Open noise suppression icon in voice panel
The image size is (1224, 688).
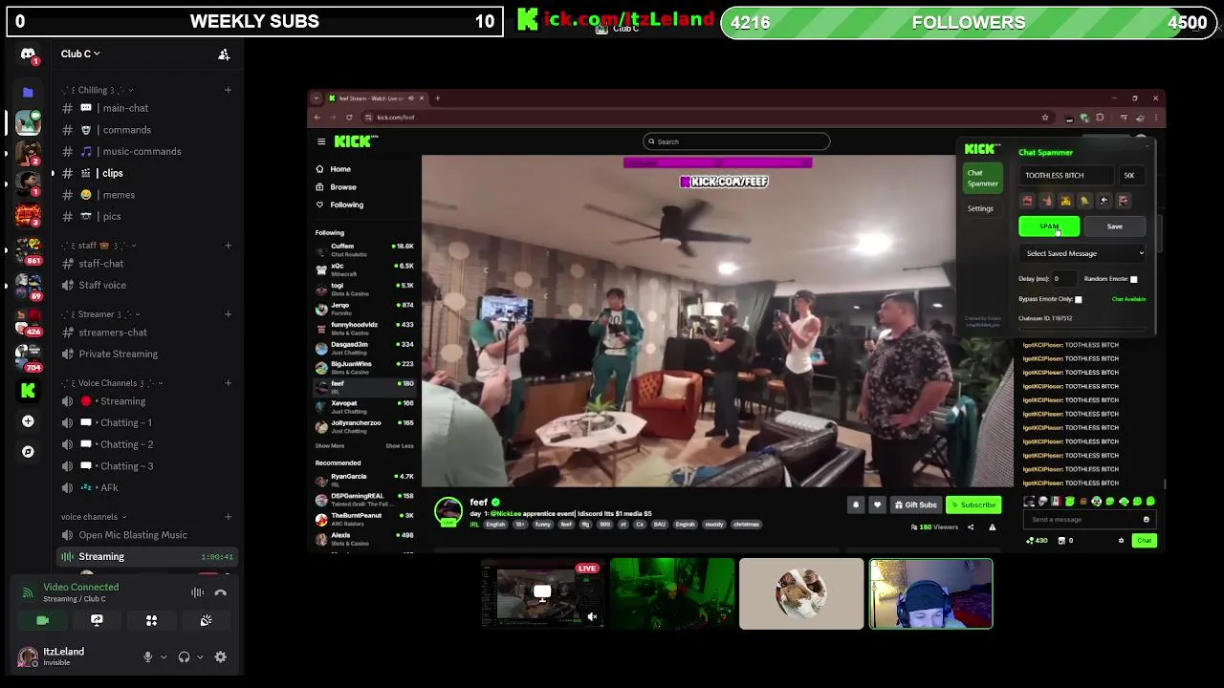coord(197,592)
